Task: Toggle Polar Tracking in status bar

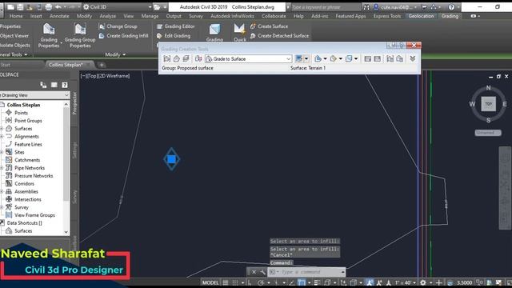Action: (261, 282)
